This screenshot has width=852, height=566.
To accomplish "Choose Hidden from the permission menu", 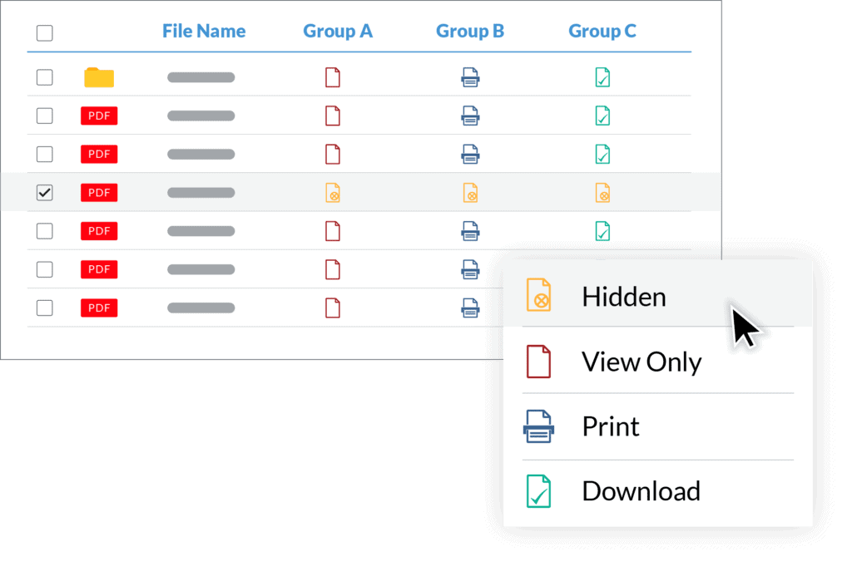I will [x=623, y=297].
